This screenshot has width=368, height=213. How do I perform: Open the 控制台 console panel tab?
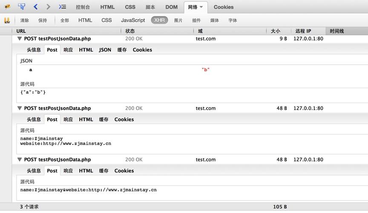pyautogui.click(x=83, y=7)
